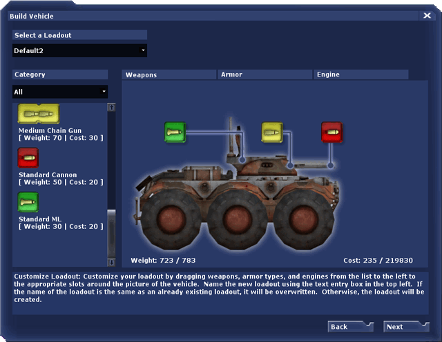This screenshot has height=342, width=442.
Task: Click the Standard Cannon name text
Action: pyautogui.click(x=48, y=175)
